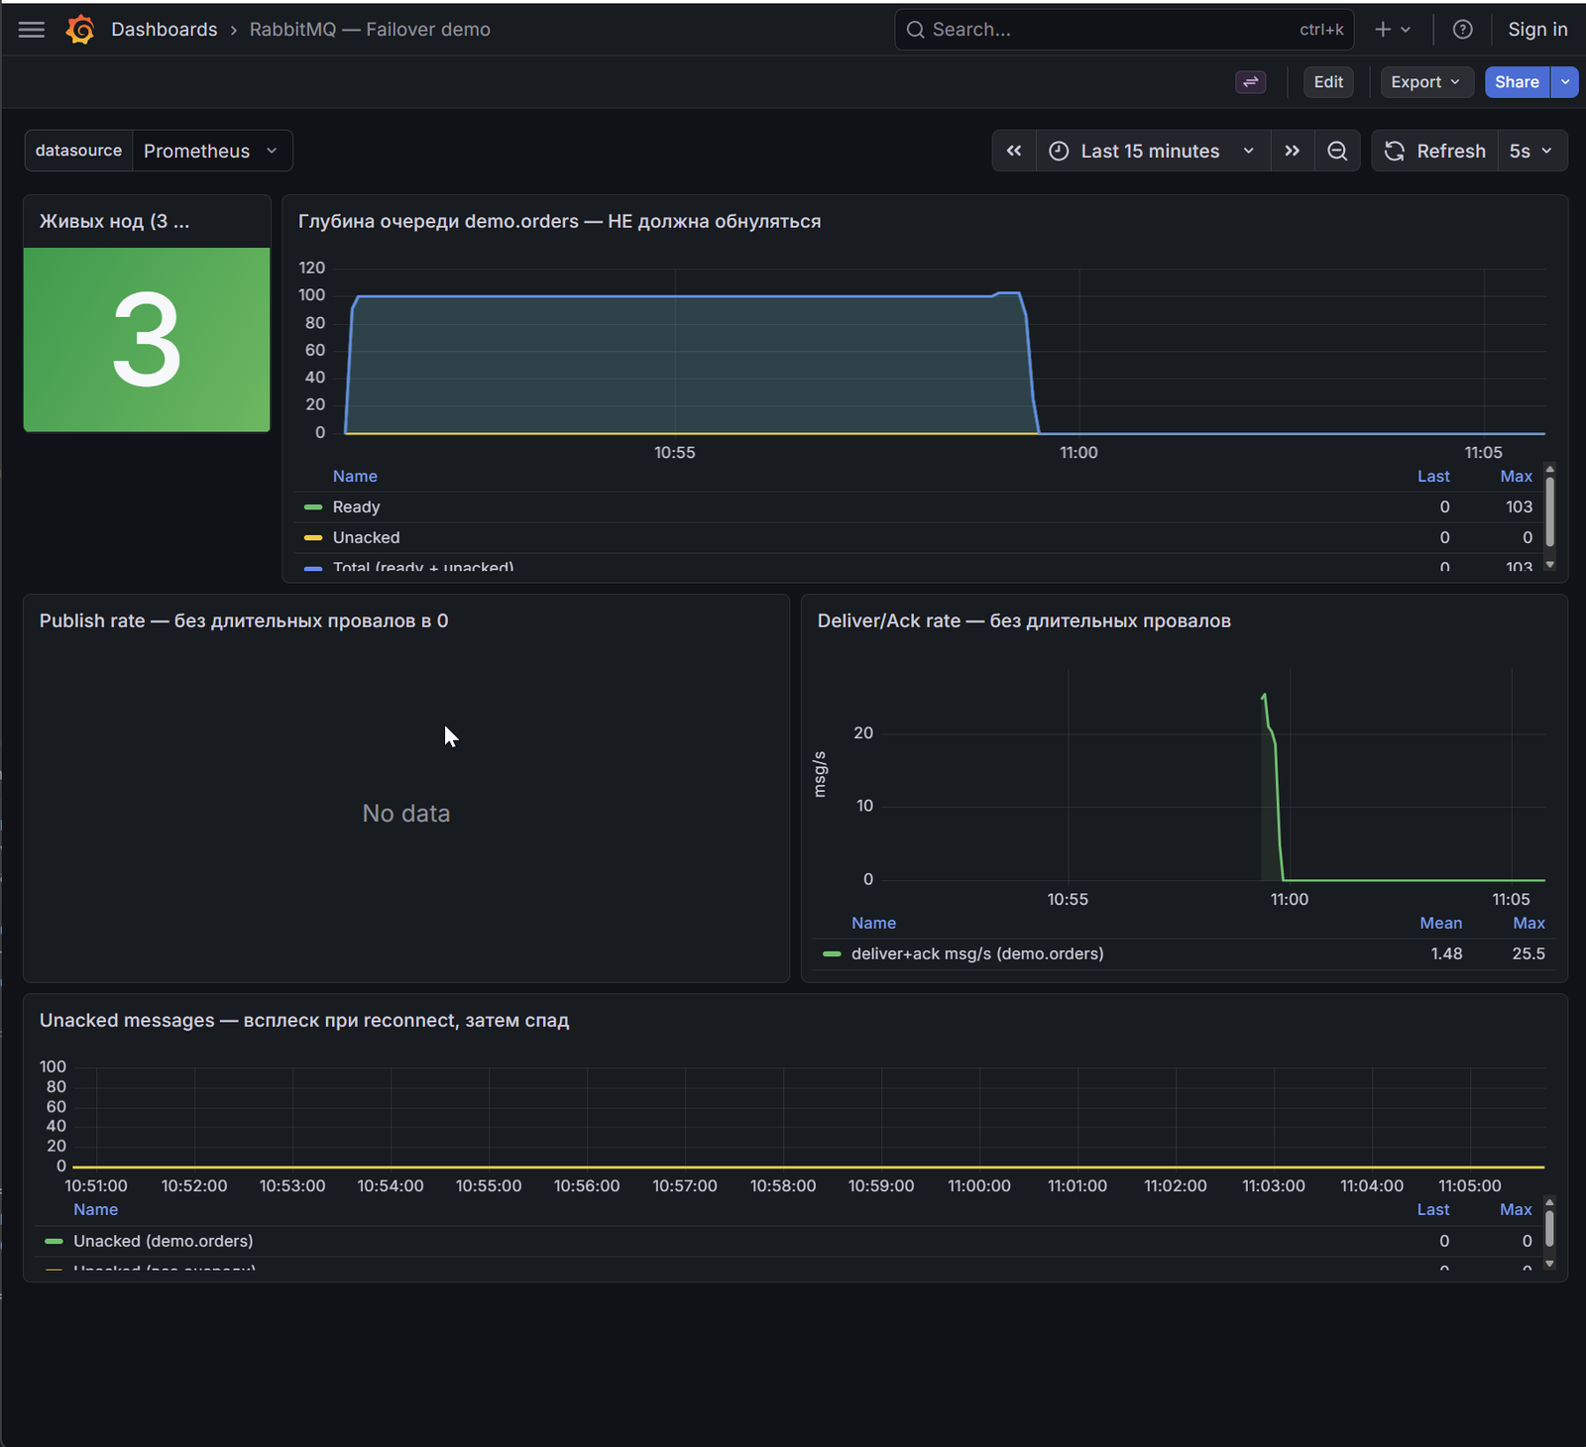Click the Глубина очереди demo.orders panel title
This screenshot has height=1447, width=1586.
pos(559,221)
